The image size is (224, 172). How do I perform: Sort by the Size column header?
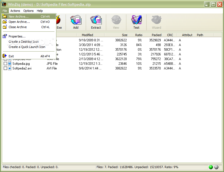tap(116, 35)
